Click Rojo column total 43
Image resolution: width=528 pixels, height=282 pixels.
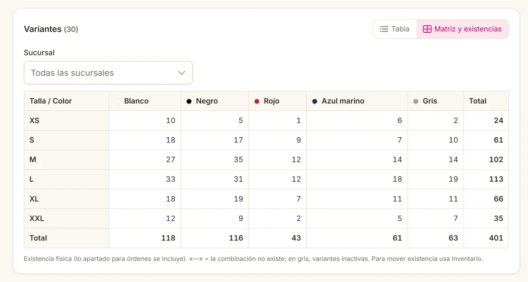(x=278, y=238)
